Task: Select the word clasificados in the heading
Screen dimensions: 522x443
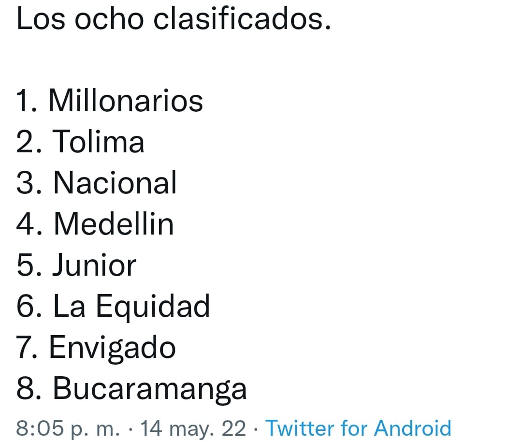Action: (242, 18)
